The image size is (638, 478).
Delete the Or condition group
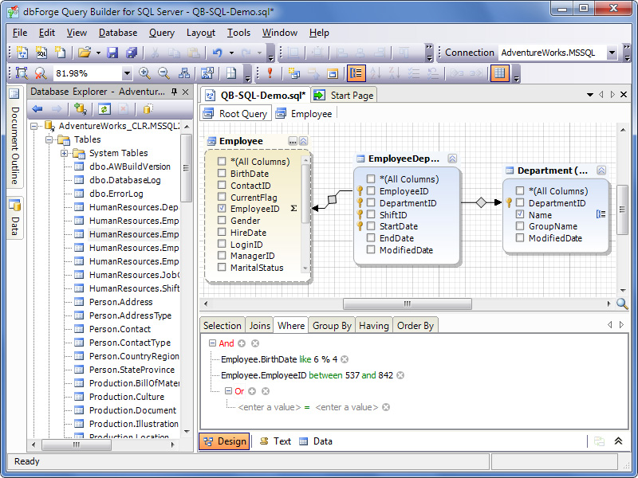tap(266, 391)
